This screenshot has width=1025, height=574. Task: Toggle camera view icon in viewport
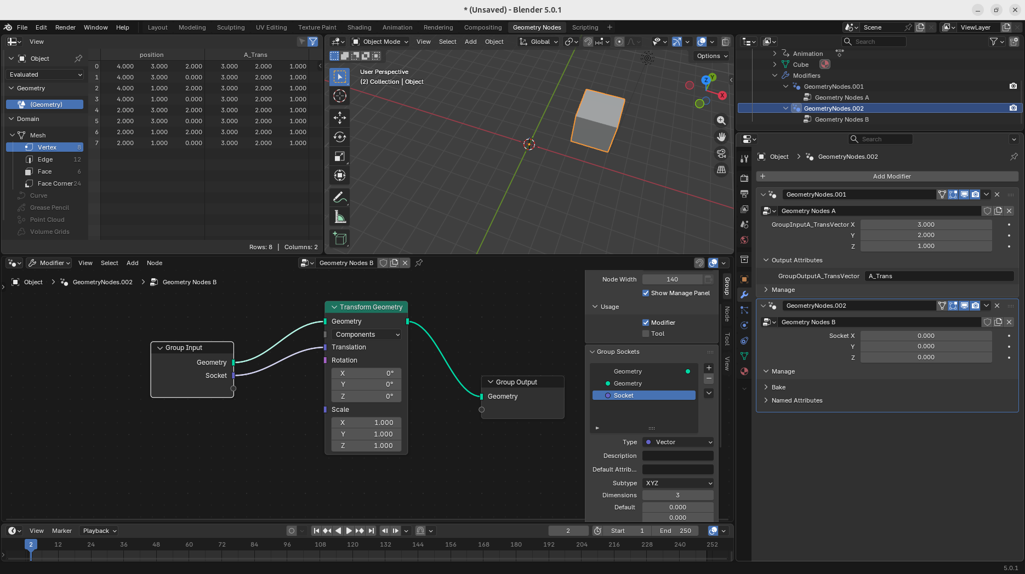point(721,153)
